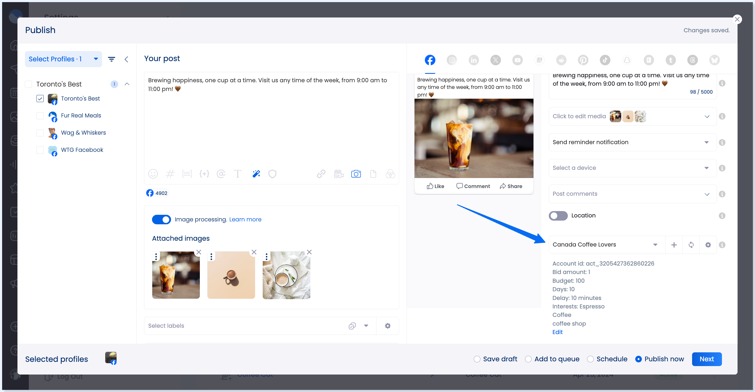Open the Select labels dropdown arrow
The width and height of the screenshot is (755, 392).
point(366,326)
